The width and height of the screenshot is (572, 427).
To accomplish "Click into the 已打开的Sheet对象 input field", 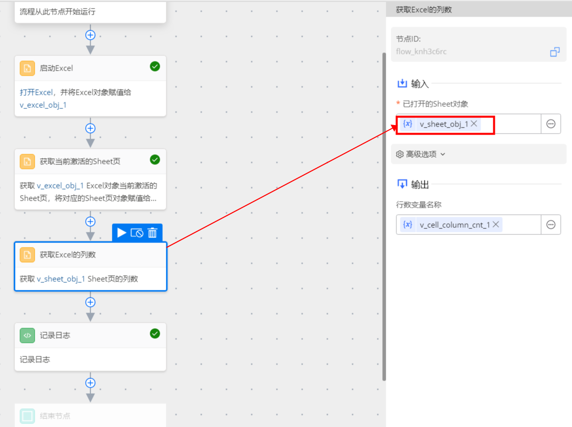I will [x=469, y=124].
